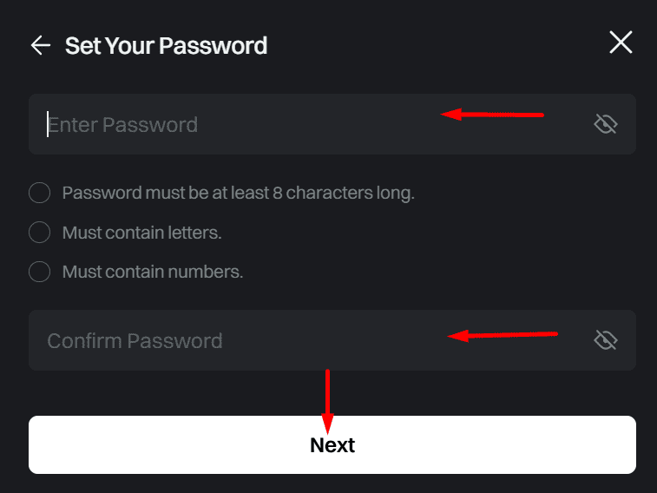The width and height of the screenshot is (657, 493).
Task: Click the 'Must contain letters.' label
Action: tap(141, 233)
